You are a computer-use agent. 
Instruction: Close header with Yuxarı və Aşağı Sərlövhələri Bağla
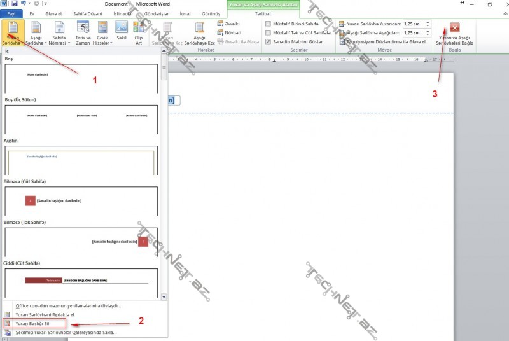pyautogui.click(x=454, y=33)
